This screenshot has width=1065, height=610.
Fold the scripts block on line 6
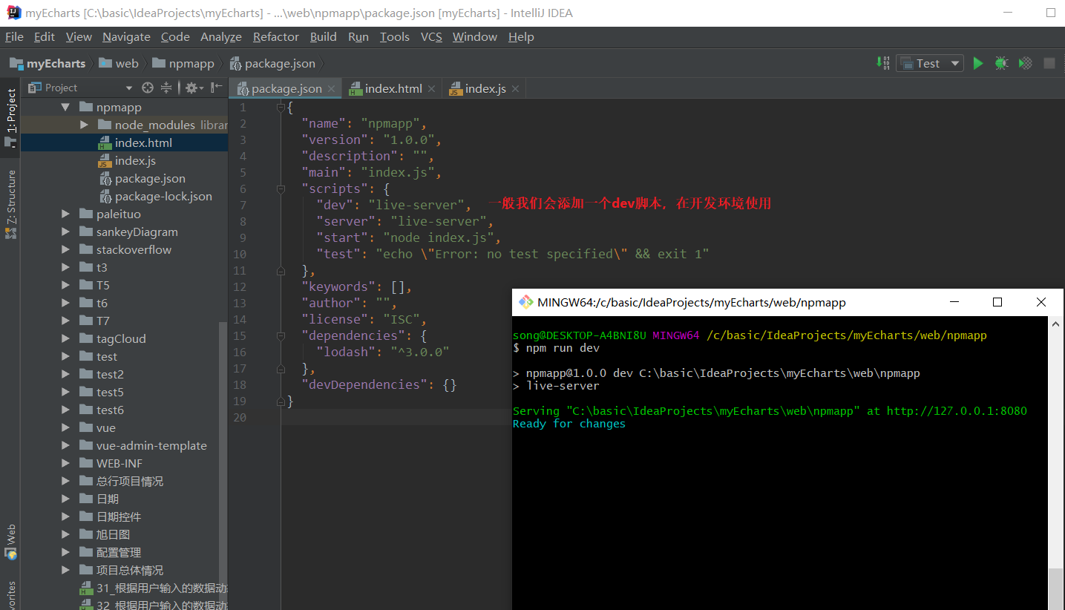tap(281, 189)
